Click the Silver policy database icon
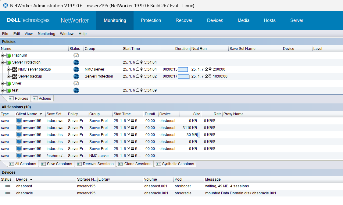 pos(9,83)
